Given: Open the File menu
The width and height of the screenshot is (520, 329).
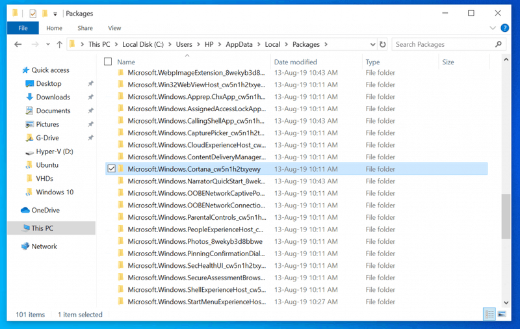Looking at the screenshot, I should click(23, 28).
